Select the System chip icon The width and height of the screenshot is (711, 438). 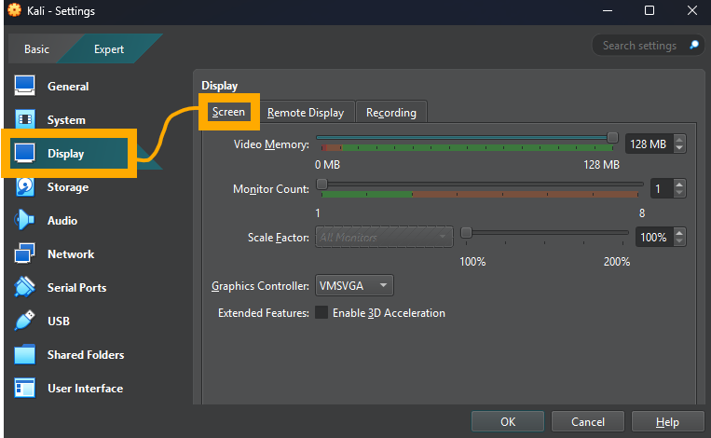point(24,119)
